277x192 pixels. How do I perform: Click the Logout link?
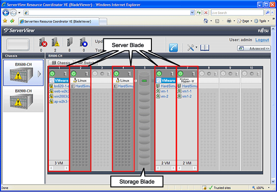click(x=262, y=40)
